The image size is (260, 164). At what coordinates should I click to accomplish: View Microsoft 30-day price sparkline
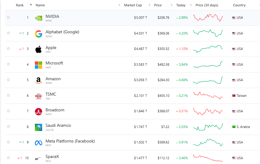(x=208, y=64)
